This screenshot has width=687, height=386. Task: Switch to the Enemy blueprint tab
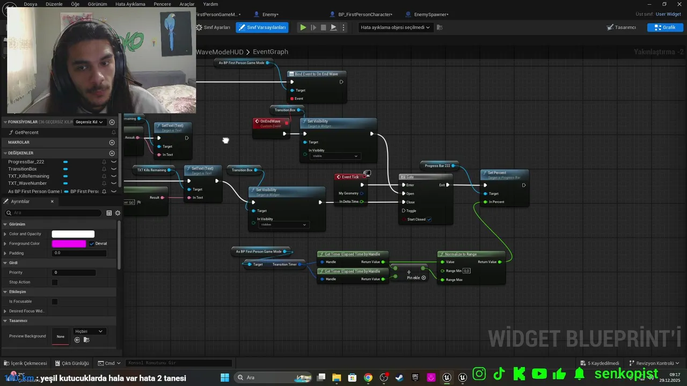tap(270, 14)
